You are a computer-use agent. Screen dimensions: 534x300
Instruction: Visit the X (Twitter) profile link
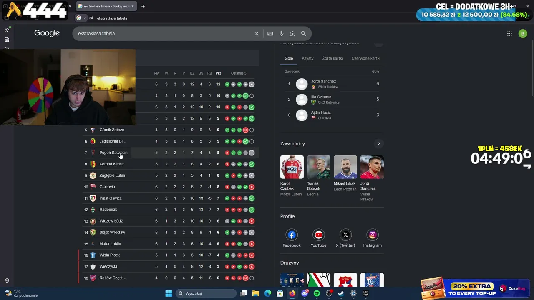[345, 238]
